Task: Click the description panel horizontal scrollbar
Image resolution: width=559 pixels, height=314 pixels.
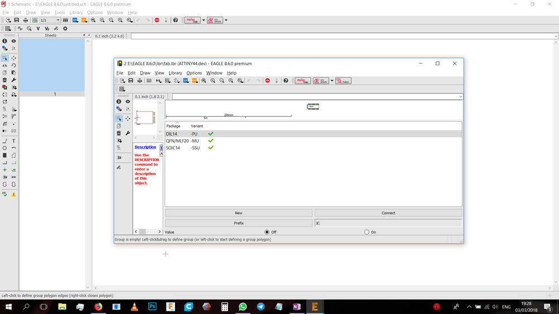Action: coord(148,231)
